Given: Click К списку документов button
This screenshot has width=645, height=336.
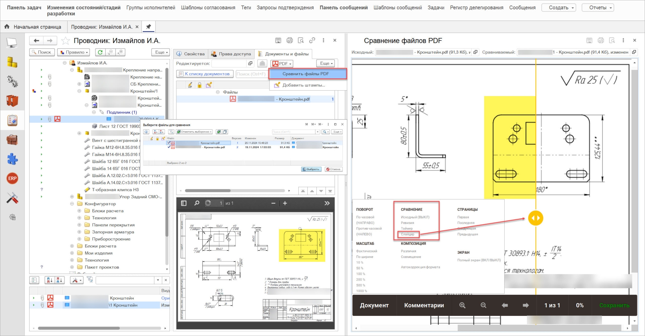Looking at the screenshot, I should 205,74.
